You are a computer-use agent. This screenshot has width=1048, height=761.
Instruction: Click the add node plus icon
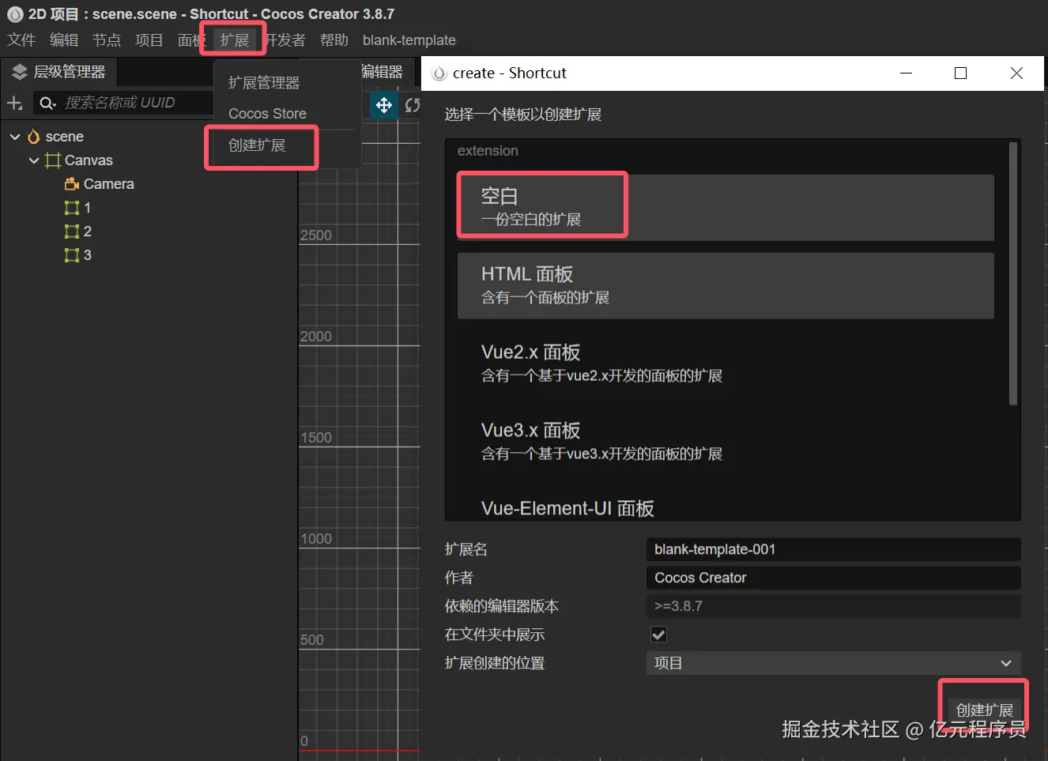14,103
